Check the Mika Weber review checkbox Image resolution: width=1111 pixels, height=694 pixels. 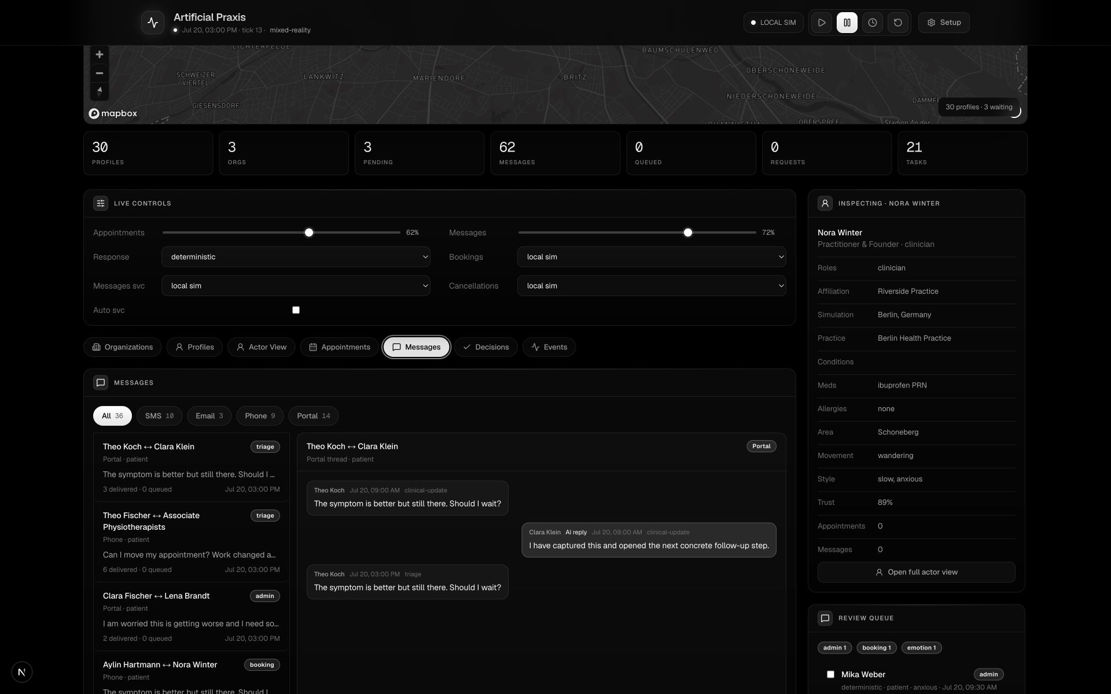830,674
